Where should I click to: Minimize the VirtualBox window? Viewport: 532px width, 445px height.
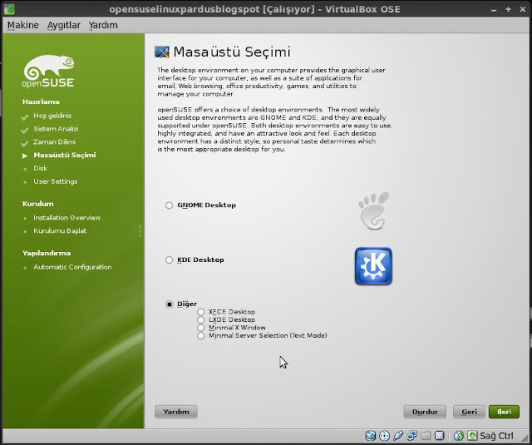click(x=494, y=9)
